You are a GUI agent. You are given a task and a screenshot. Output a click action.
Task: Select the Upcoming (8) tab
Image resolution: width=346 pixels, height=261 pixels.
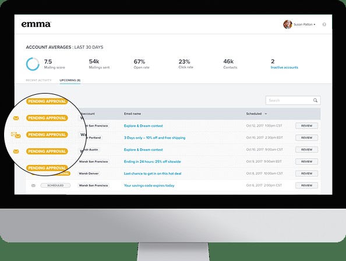[70, 80]
